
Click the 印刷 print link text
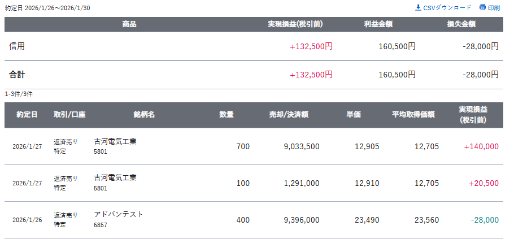tap(494, 8)
